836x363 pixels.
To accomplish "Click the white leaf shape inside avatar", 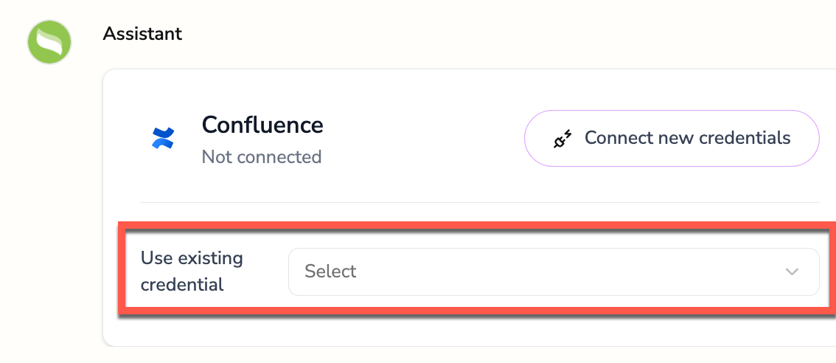I will [x=50, y=43].
